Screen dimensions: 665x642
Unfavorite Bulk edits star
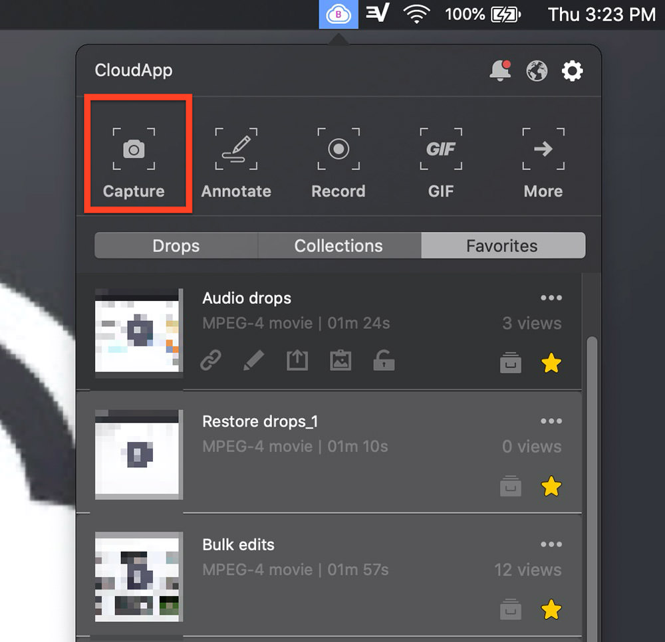(x=551, y=609)
